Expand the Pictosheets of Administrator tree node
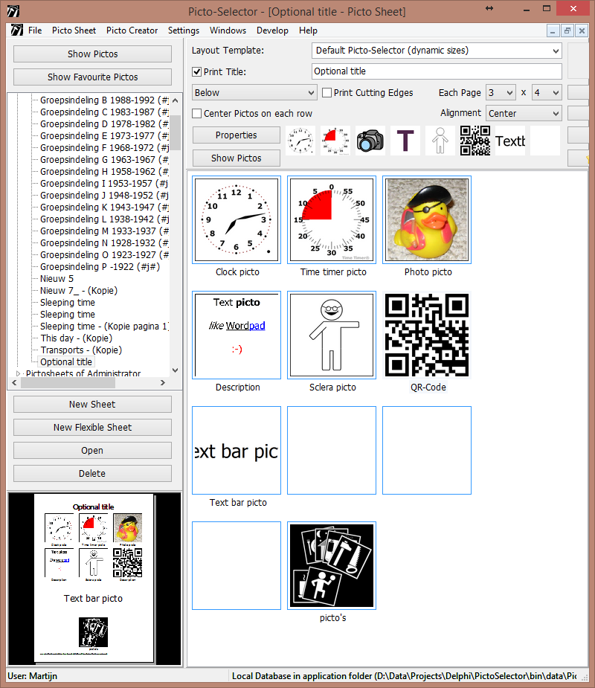The width and height of the screenshot is (595, 688). point(19,374)
